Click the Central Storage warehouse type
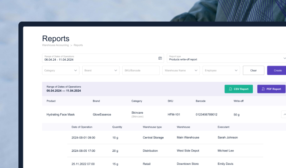The image size is (286, 168). (153, 137)
